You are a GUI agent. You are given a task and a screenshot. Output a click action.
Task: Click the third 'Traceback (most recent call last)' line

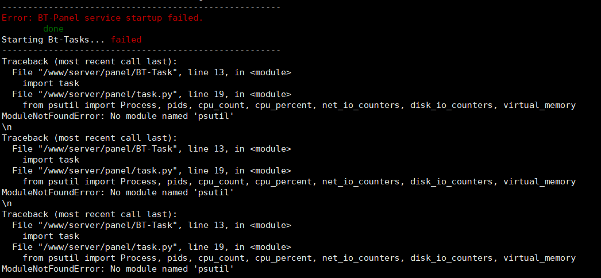90,214
